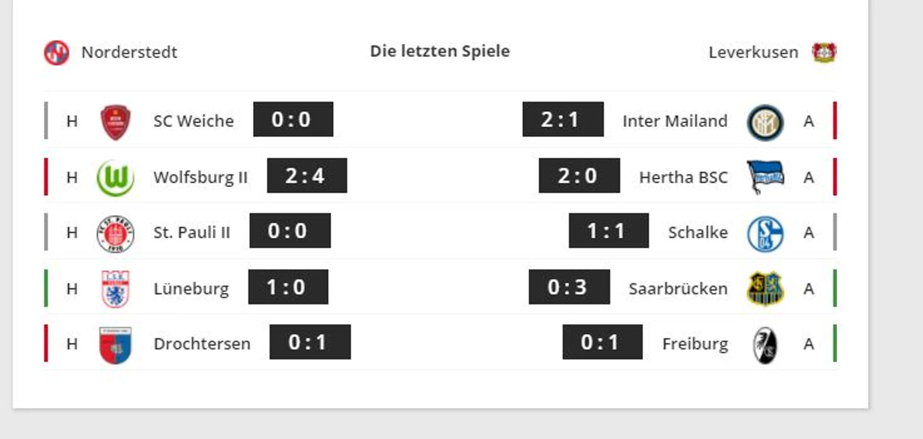
Task: Open the Norderstedt team name link
Action: (129, 52)
